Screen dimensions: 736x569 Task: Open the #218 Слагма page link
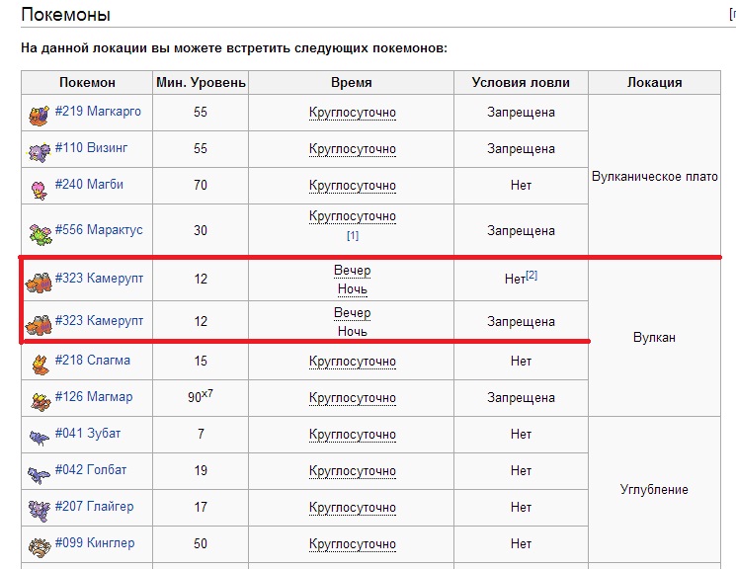pyautogui.click(x=92, y=361)
